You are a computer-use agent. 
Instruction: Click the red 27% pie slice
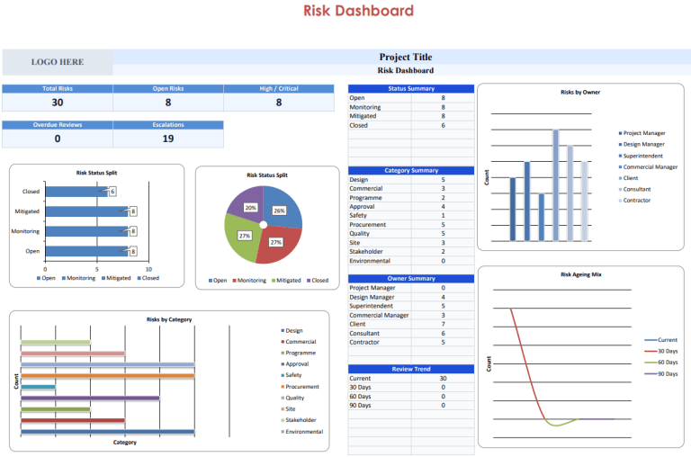coord(280,246)
